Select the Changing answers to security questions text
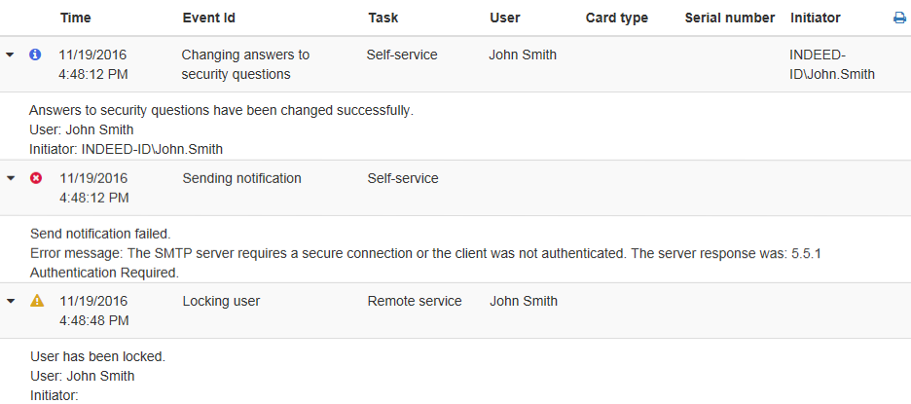This screenshot has height=404, width=911. 246,64
